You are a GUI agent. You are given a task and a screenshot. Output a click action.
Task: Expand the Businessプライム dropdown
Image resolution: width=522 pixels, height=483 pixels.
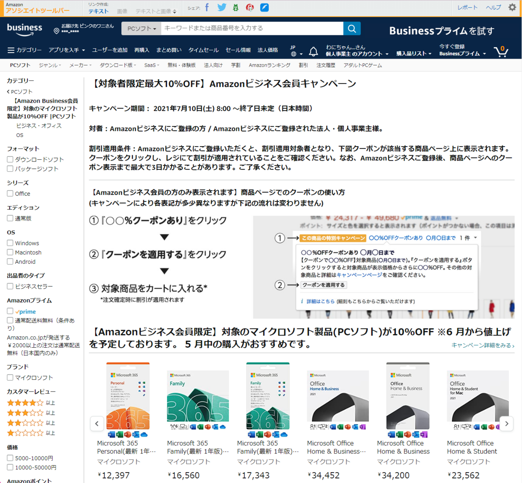pyautogui.click(x=462, y=54)
